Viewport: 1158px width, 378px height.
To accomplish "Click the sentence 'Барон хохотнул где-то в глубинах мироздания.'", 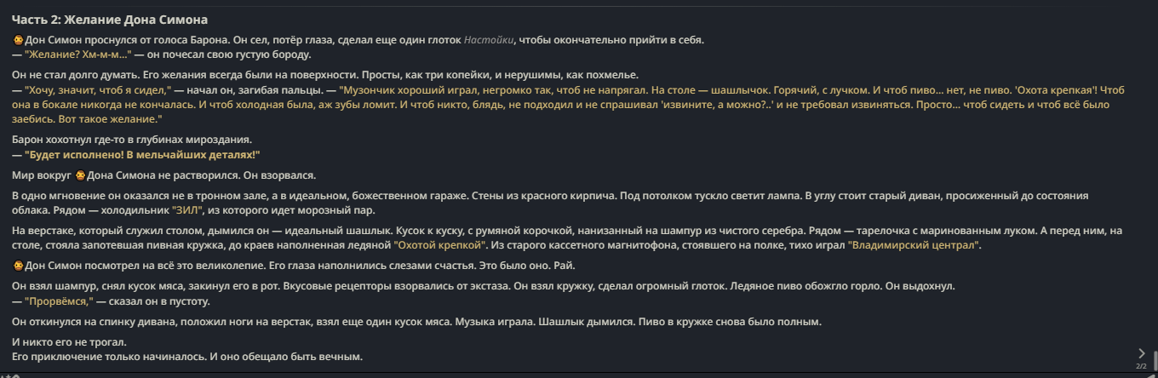I will [132, 140].
